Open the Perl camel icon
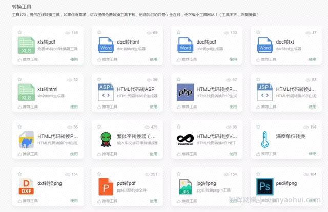The image size is (328, 212). tap(26, 139)
